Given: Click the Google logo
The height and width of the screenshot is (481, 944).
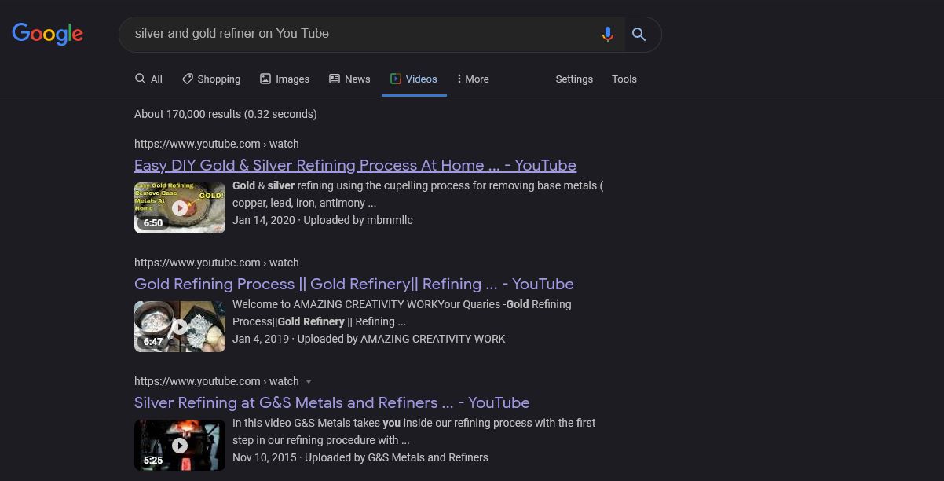Looking at the screenshot, I should pyautogui.click(x=47, y=34).
